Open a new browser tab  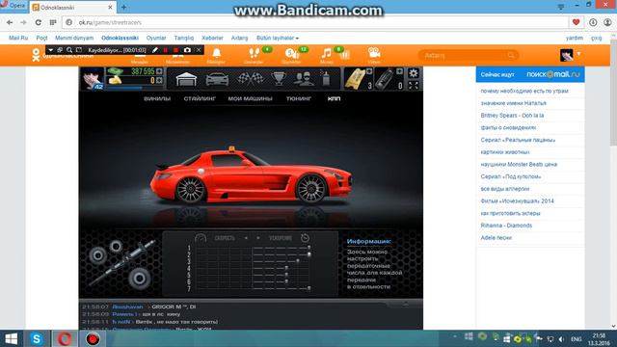124,7
